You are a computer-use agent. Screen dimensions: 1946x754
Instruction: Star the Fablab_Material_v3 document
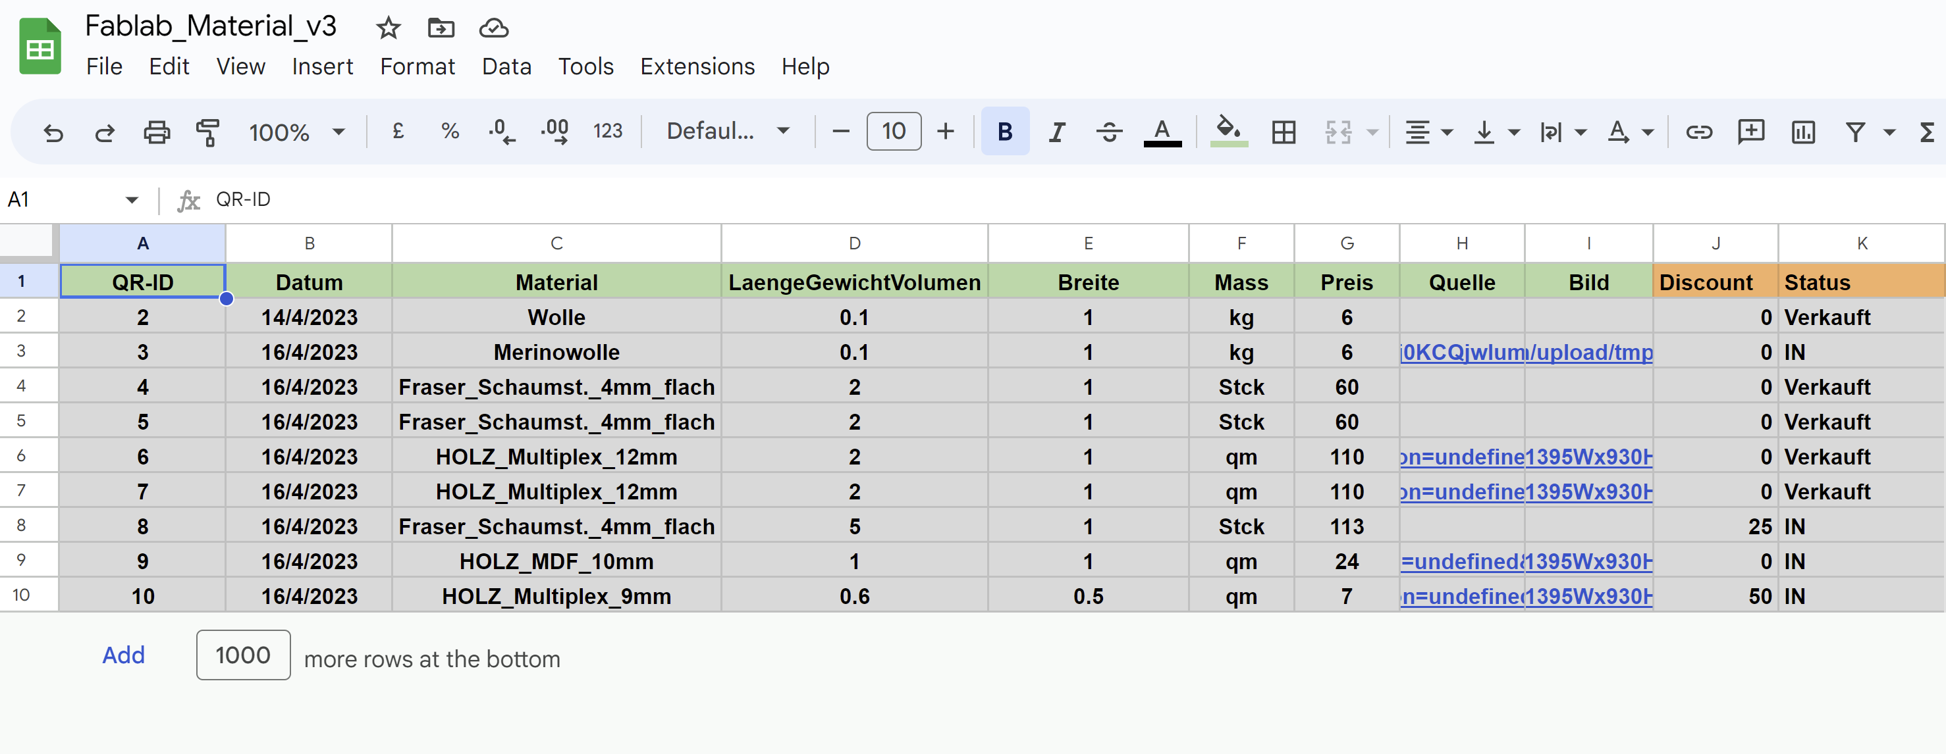click(389, 29)
